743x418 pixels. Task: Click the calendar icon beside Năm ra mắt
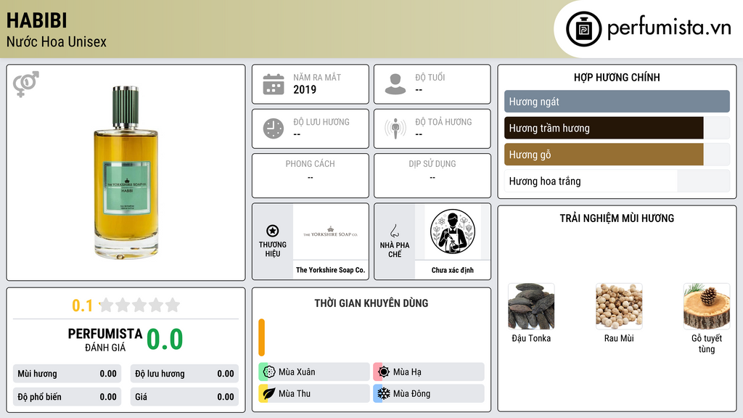click(x=274, y=84)
